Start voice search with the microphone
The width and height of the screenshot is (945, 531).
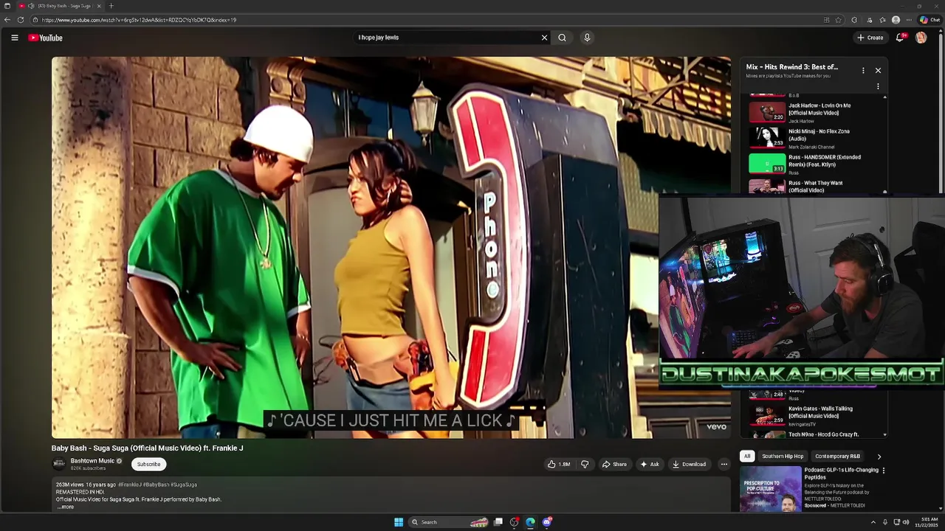587,38
